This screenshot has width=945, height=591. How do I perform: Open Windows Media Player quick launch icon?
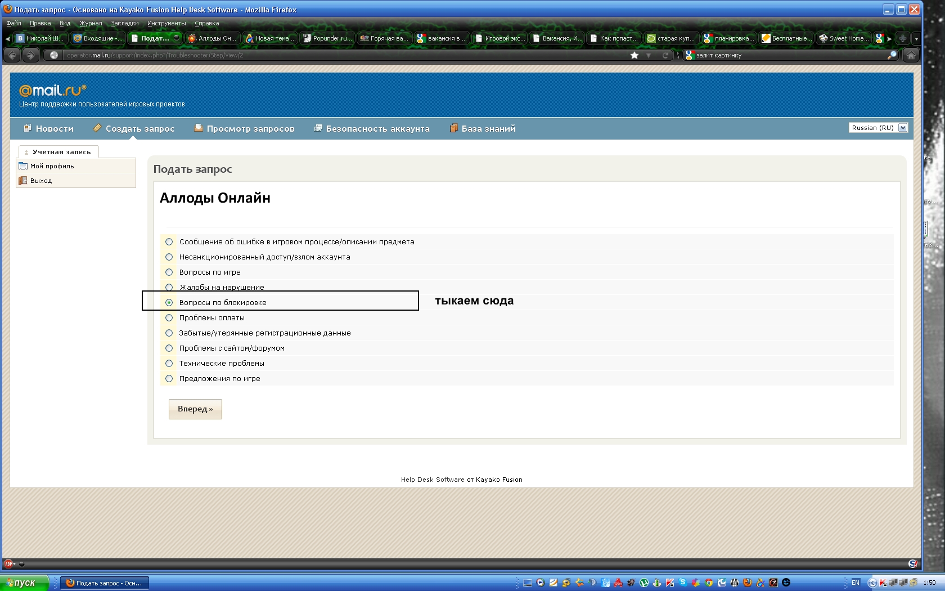[540, 583]
